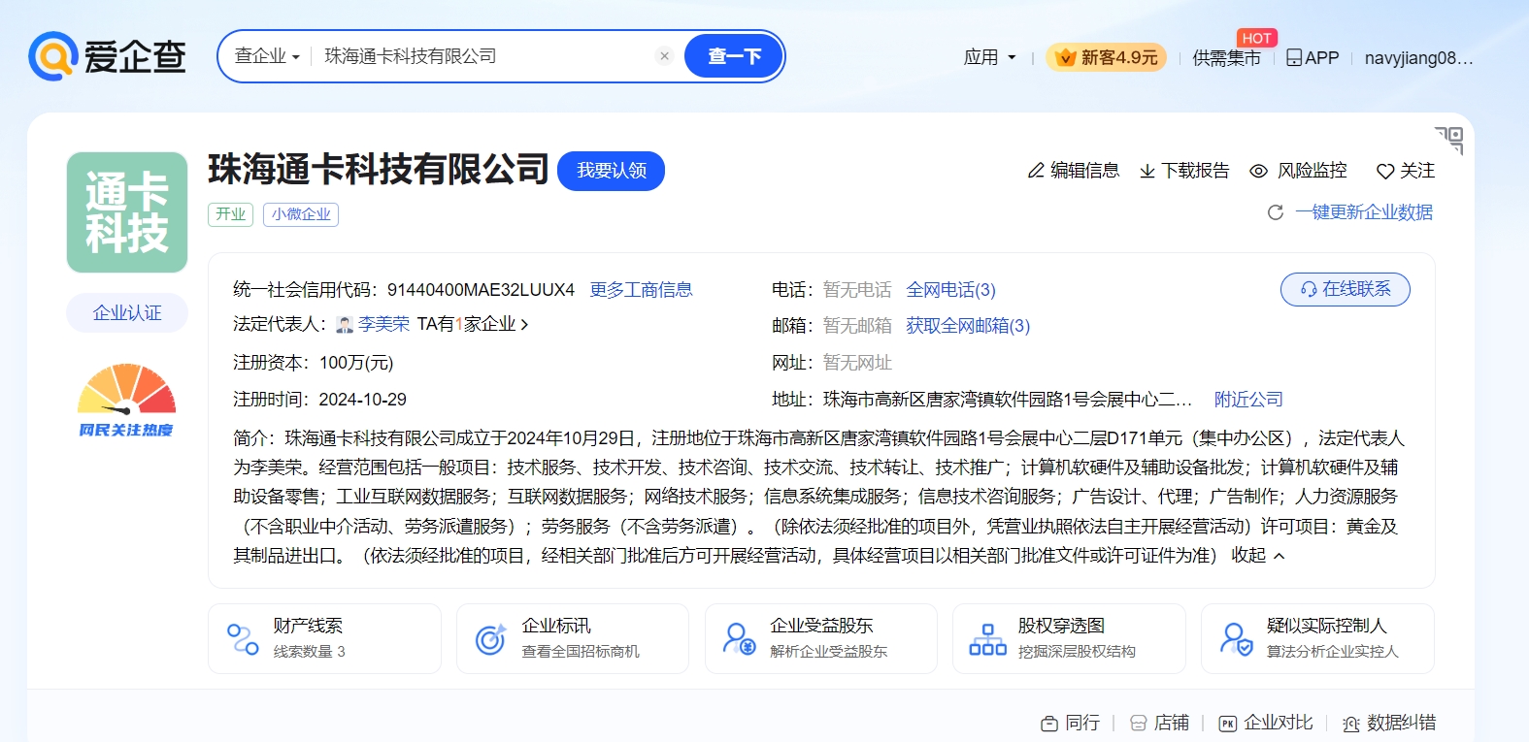Click the 网民关注热度 gauge graphic
This screenshot has width=1529, height=742.
pos(126,401)
